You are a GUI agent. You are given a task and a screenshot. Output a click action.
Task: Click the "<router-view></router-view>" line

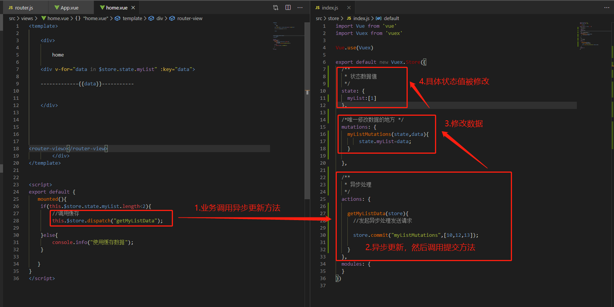[x=68, y=149]
